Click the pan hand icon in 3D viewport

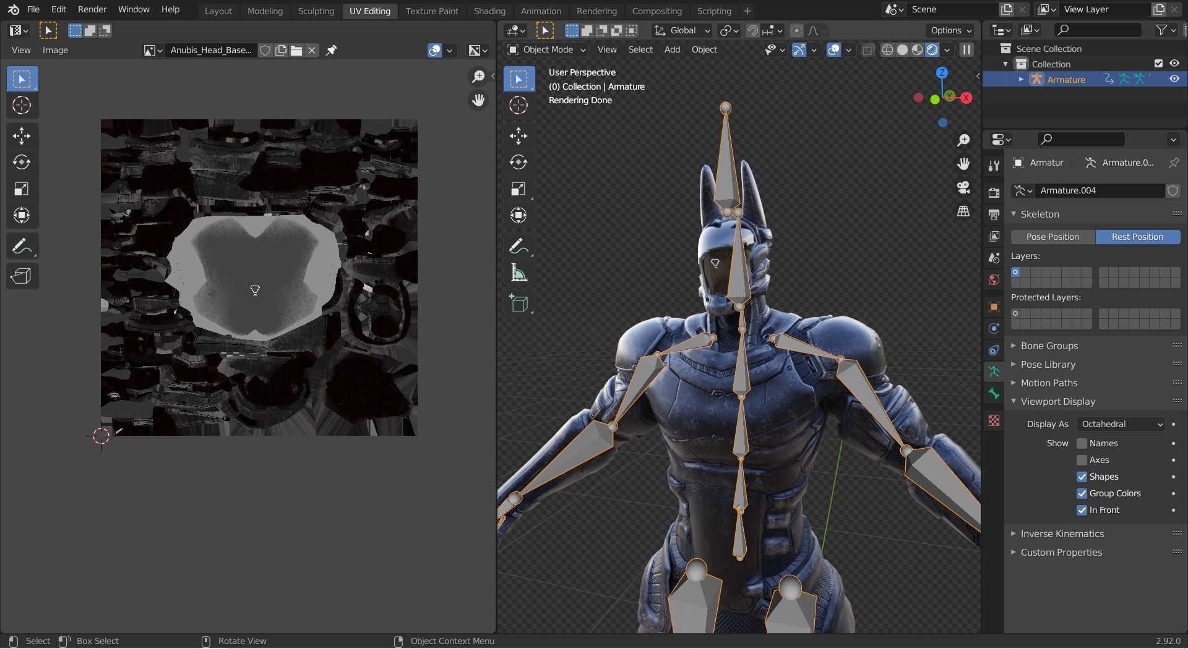click(x=963, y=164)
